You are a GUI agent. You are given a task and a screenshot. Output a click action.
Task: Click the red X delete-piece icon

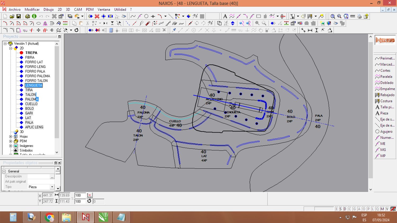[97, 16]
